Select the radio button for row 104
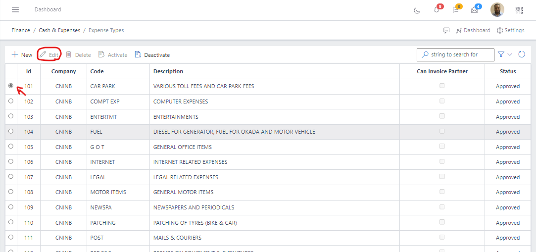 point(11,131)
